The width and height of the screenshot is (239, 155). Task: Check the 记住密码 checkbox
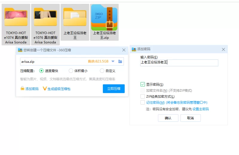coord(143,102)
